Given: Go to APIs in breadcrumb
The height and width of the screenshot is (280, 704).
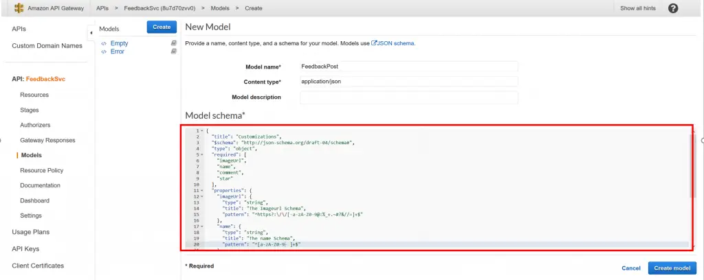Looking at the screenshot, I should coord(102,8).
